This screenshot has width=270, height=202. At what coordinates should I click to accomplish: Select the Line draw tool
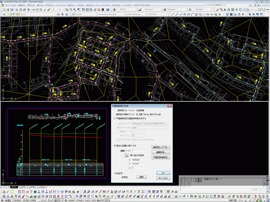(173, 14)
